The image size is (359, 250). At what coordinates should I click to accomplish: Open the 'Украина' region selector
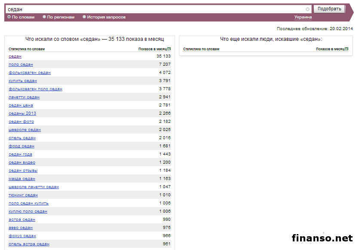coord(303,17)
